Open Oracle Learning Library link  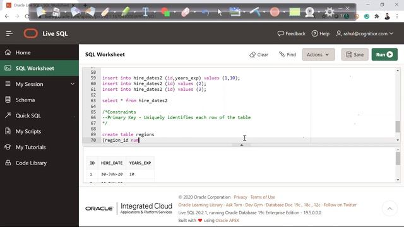point(200,205)
